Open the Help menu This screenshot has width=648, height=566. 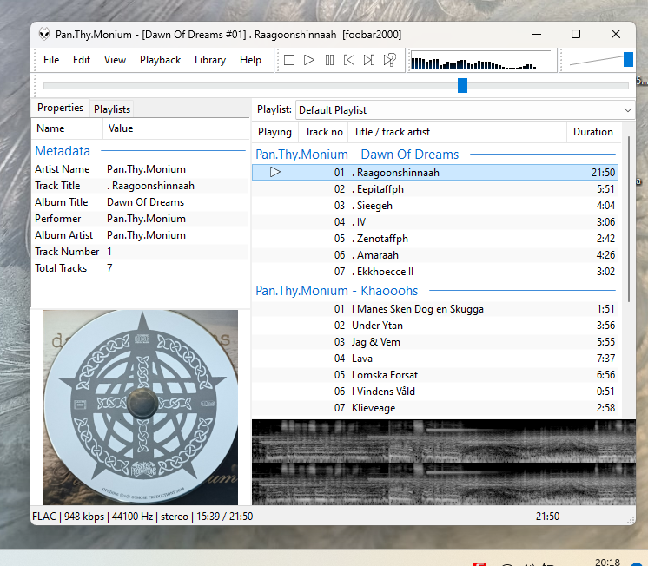coord(250,60)
